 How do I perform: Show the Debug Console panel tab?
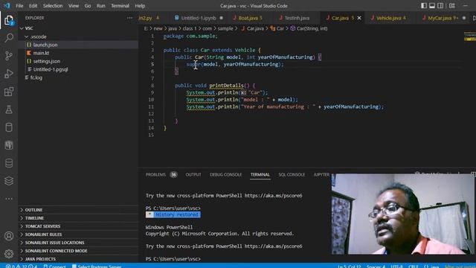pyautogui.click(x=225, y=175)
